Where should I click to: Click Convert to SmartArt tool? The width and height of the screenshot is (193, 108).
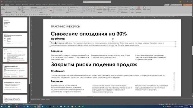(74, 11)
